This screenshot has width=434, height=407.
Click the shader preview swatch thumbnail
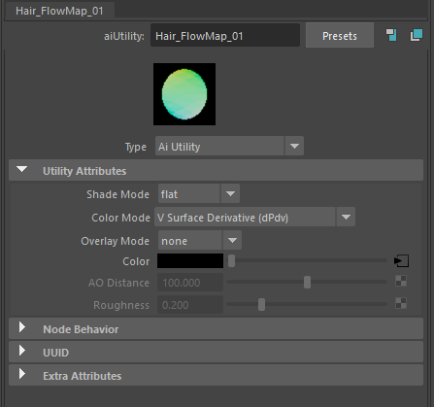pos(184,94)
